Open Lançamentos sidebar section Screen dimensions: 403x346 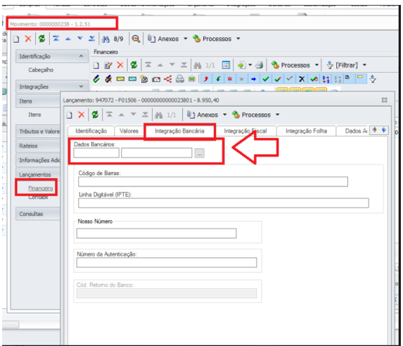(39, 174)
